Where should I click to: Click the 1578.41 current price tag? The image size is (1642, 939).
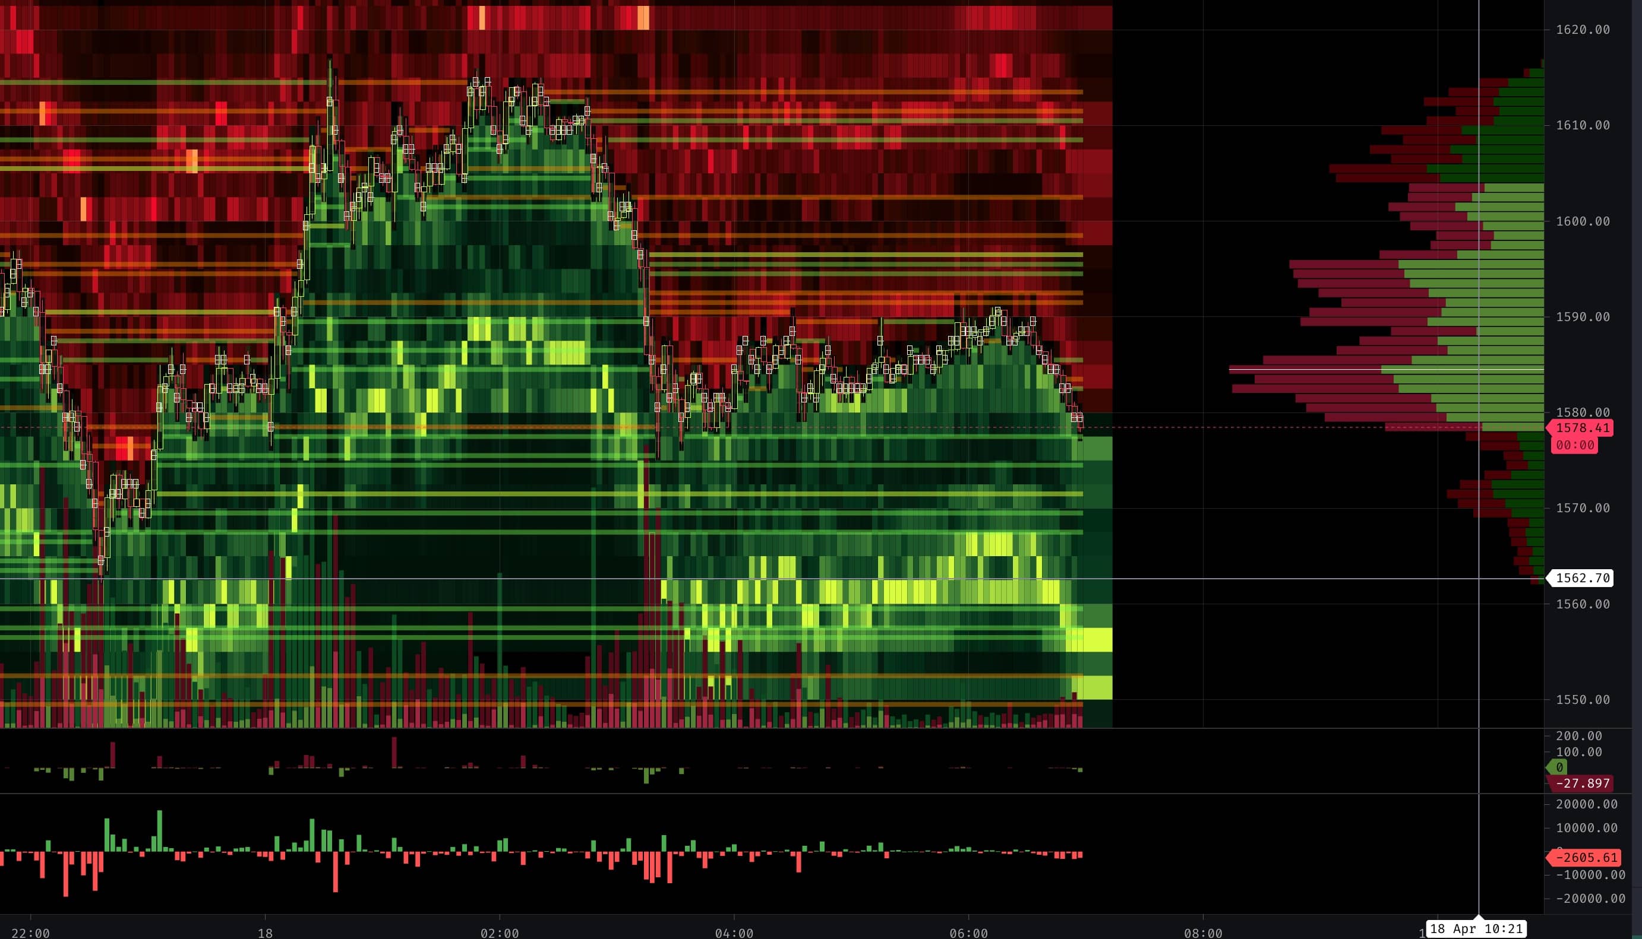[1583, 427]
